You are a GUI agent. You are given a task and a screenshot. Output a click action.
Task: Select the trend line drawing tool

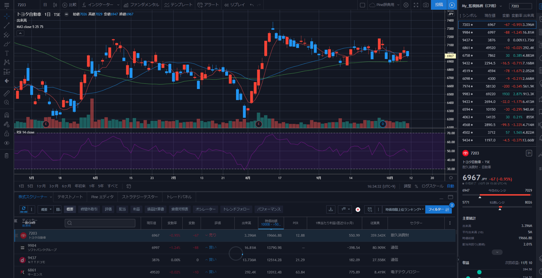tap(7, 26)
